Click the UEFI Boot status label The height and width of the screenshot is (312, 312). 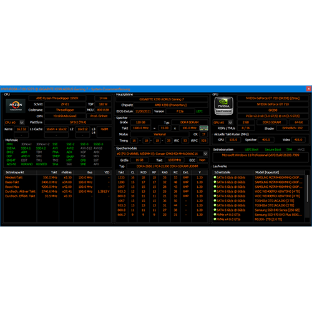point(251,150)
